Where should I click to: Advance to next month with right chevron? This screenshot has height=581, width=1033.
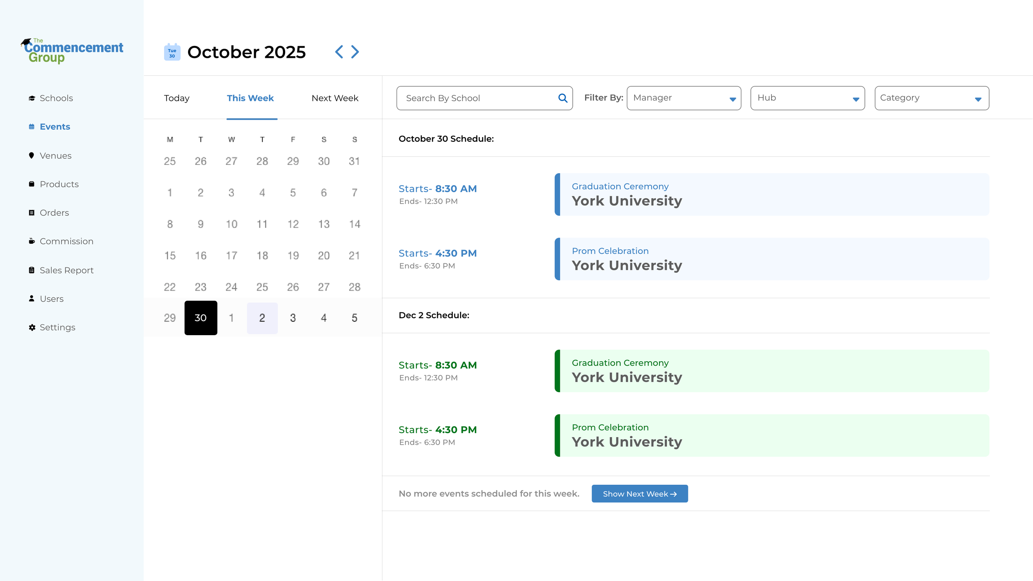tap(355, 52)
